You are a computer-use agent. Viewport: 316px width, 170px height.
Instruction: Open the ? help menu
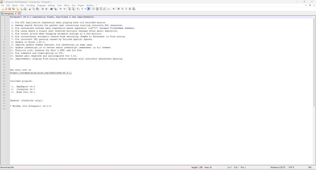point(96,5)
